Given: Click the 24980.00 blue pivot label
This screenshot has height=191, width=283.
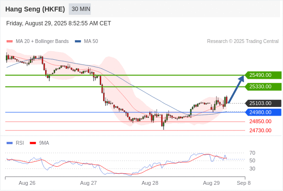Looking at the screenshot, I should point(263,112).
